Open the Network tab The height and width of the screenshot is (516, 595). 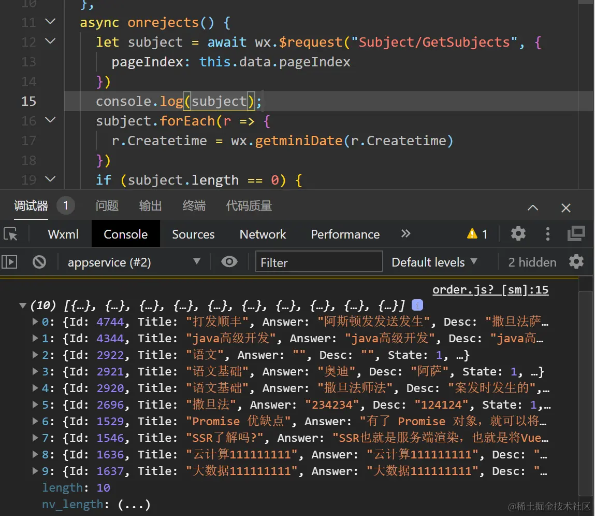tap(263, 234)
